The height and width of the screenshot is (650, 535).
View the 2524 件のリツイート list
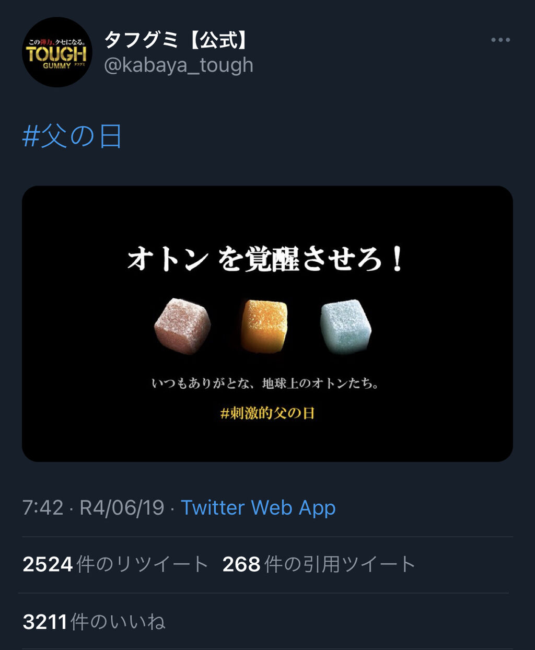pyautogui.click(x=115, y=564)
